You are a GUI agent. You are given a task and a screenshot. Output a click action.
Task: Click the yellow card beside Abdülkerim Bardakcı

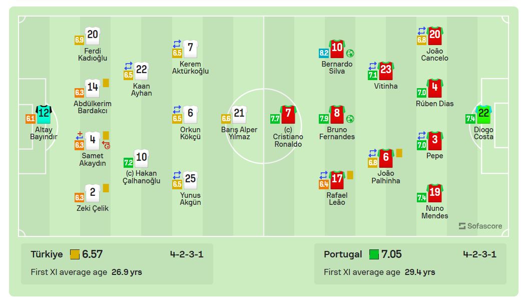tap(106, 83)
